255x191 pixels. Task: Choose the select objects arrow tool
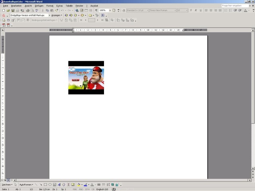coord(16,185)
